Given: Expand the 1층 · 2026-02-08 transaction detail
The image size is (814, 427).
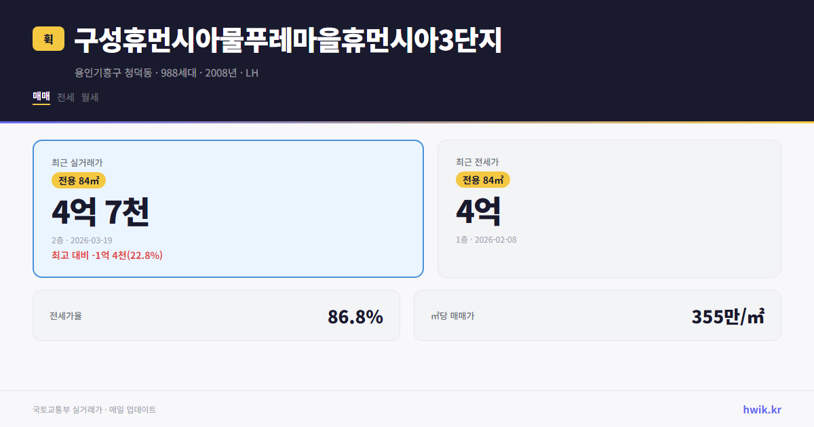Looking at the screenshot, I should (488, 239).
